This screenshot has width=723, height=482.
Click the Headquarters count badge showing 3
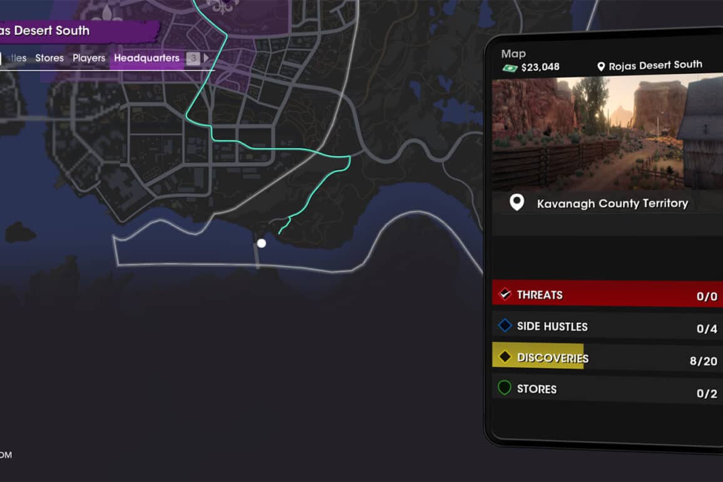[193, 58]
